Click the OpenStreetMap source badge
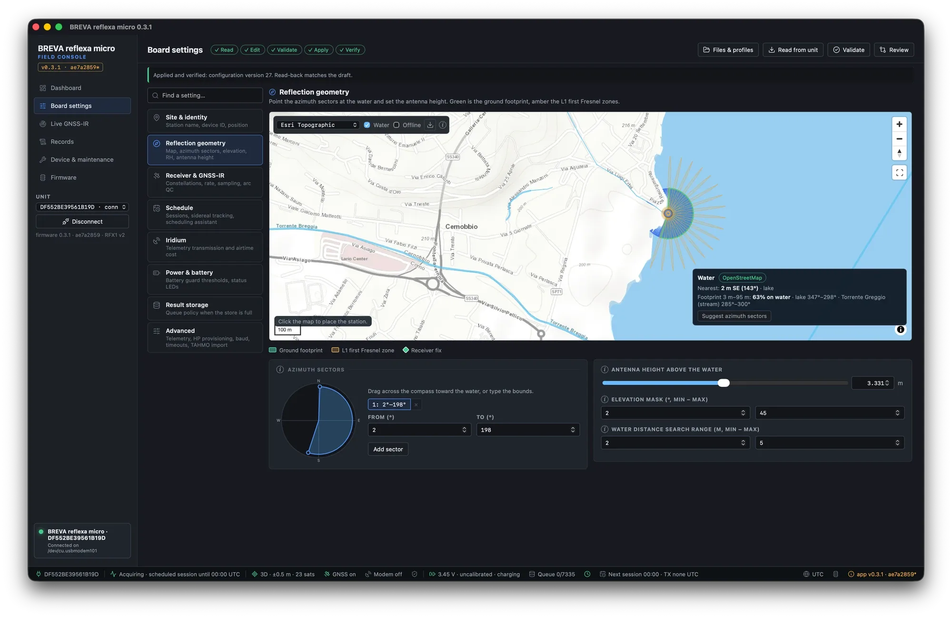The width and height of the screenshot is (952, 618). point(742,278)
